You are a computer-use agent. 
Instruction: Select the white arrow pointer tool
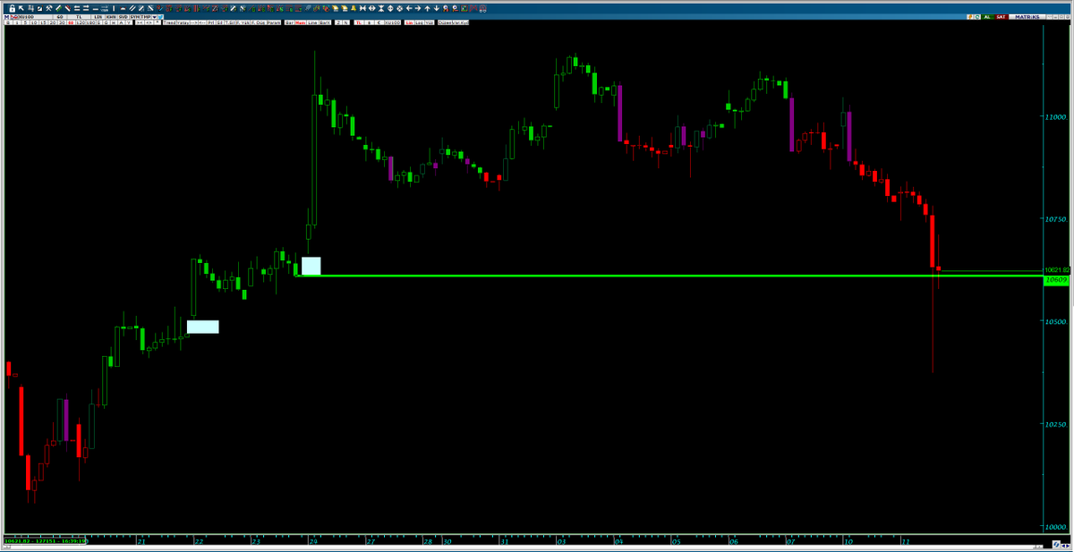(x=21, y=8)
